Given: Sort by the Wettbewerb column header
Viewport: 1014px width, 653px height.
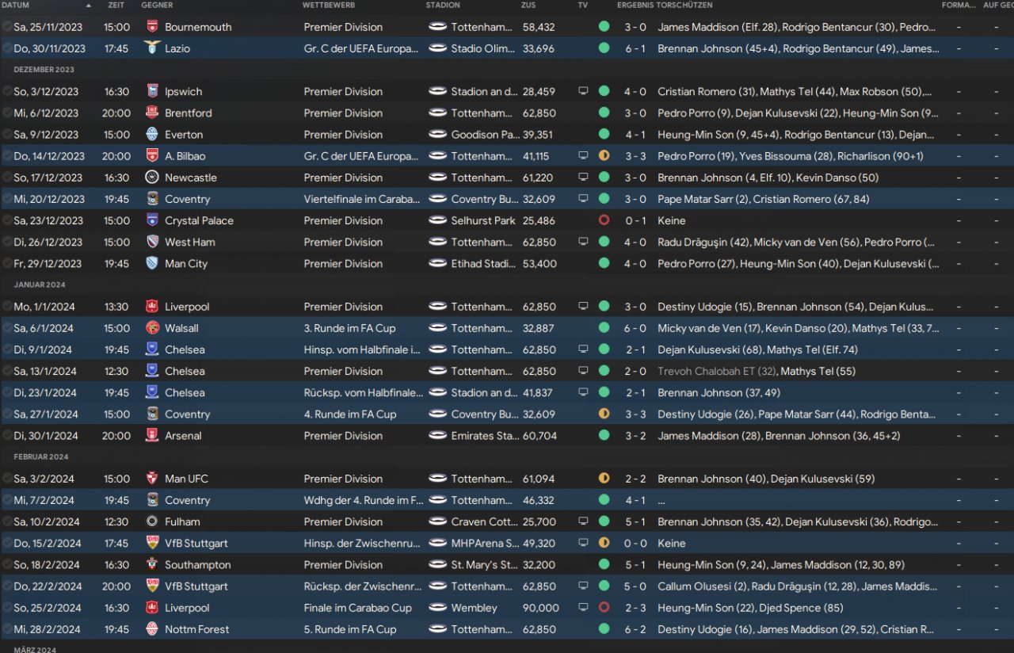Looking at the screenshot, I should pyautogui.click(x=329, y=6).
